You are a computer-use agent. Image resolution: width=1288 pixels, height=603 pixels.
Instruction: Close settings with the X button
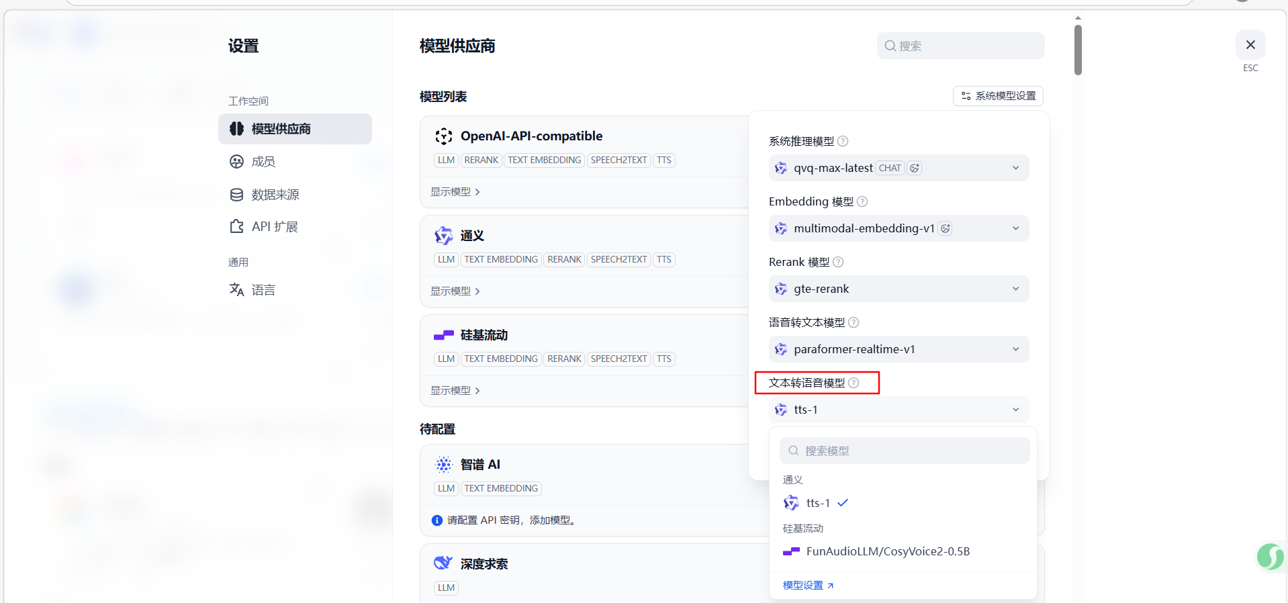[x=1250, y=45]
